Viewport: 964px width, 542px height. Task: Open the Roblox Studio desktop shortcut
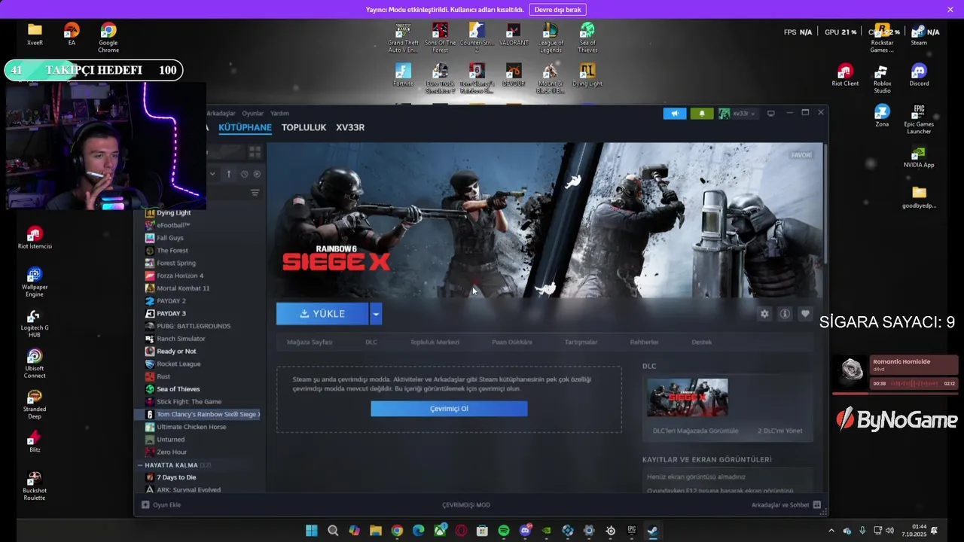(882, 78)
